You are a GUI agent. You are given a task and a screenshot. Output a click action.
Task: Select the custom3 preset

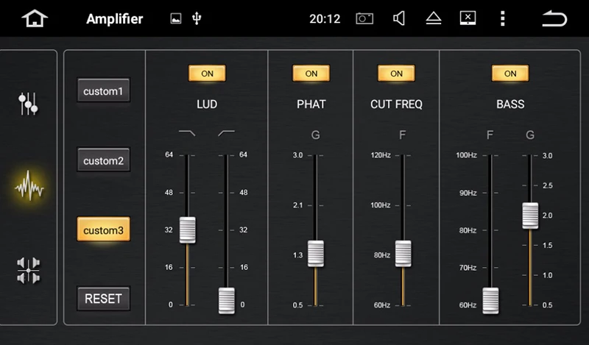pos(103,230)
